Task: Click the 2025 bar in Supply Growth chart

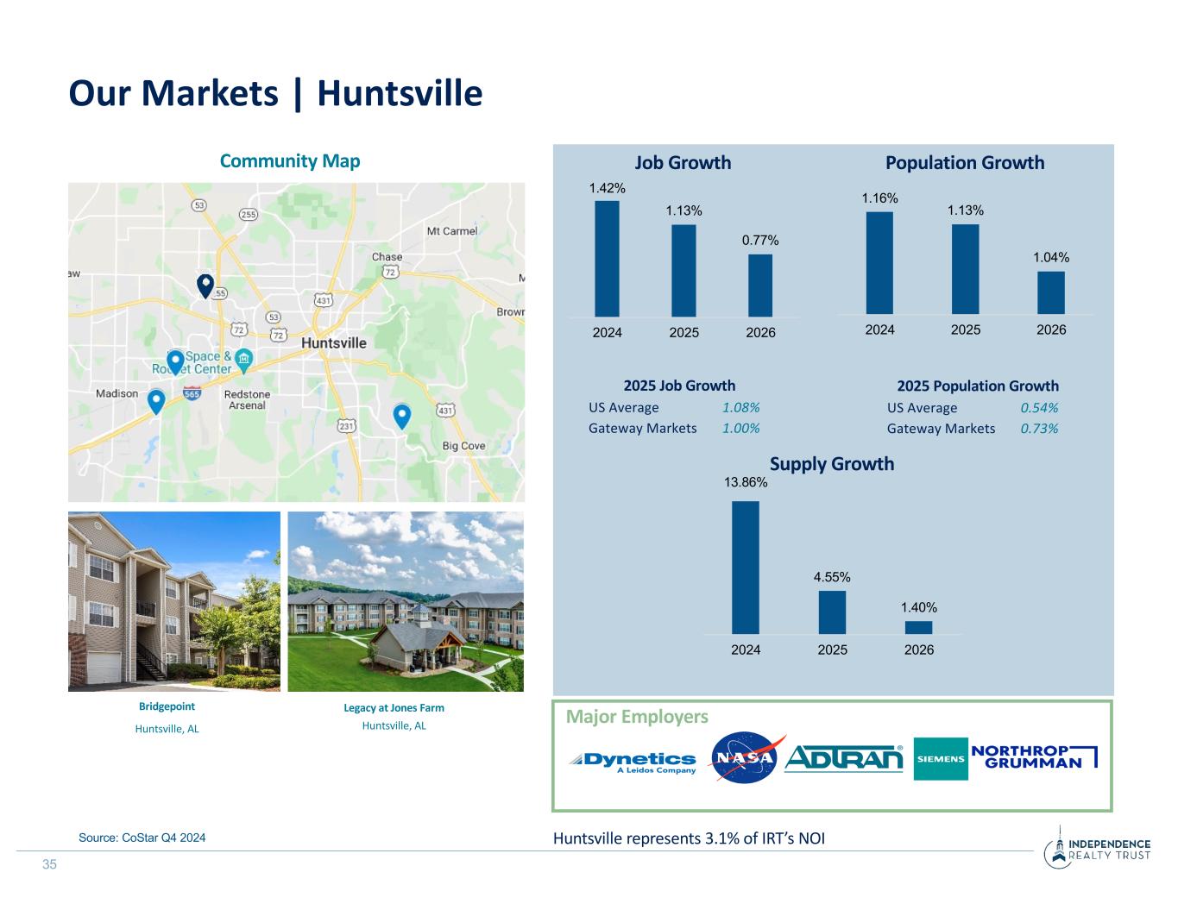Action: [832, 612]
